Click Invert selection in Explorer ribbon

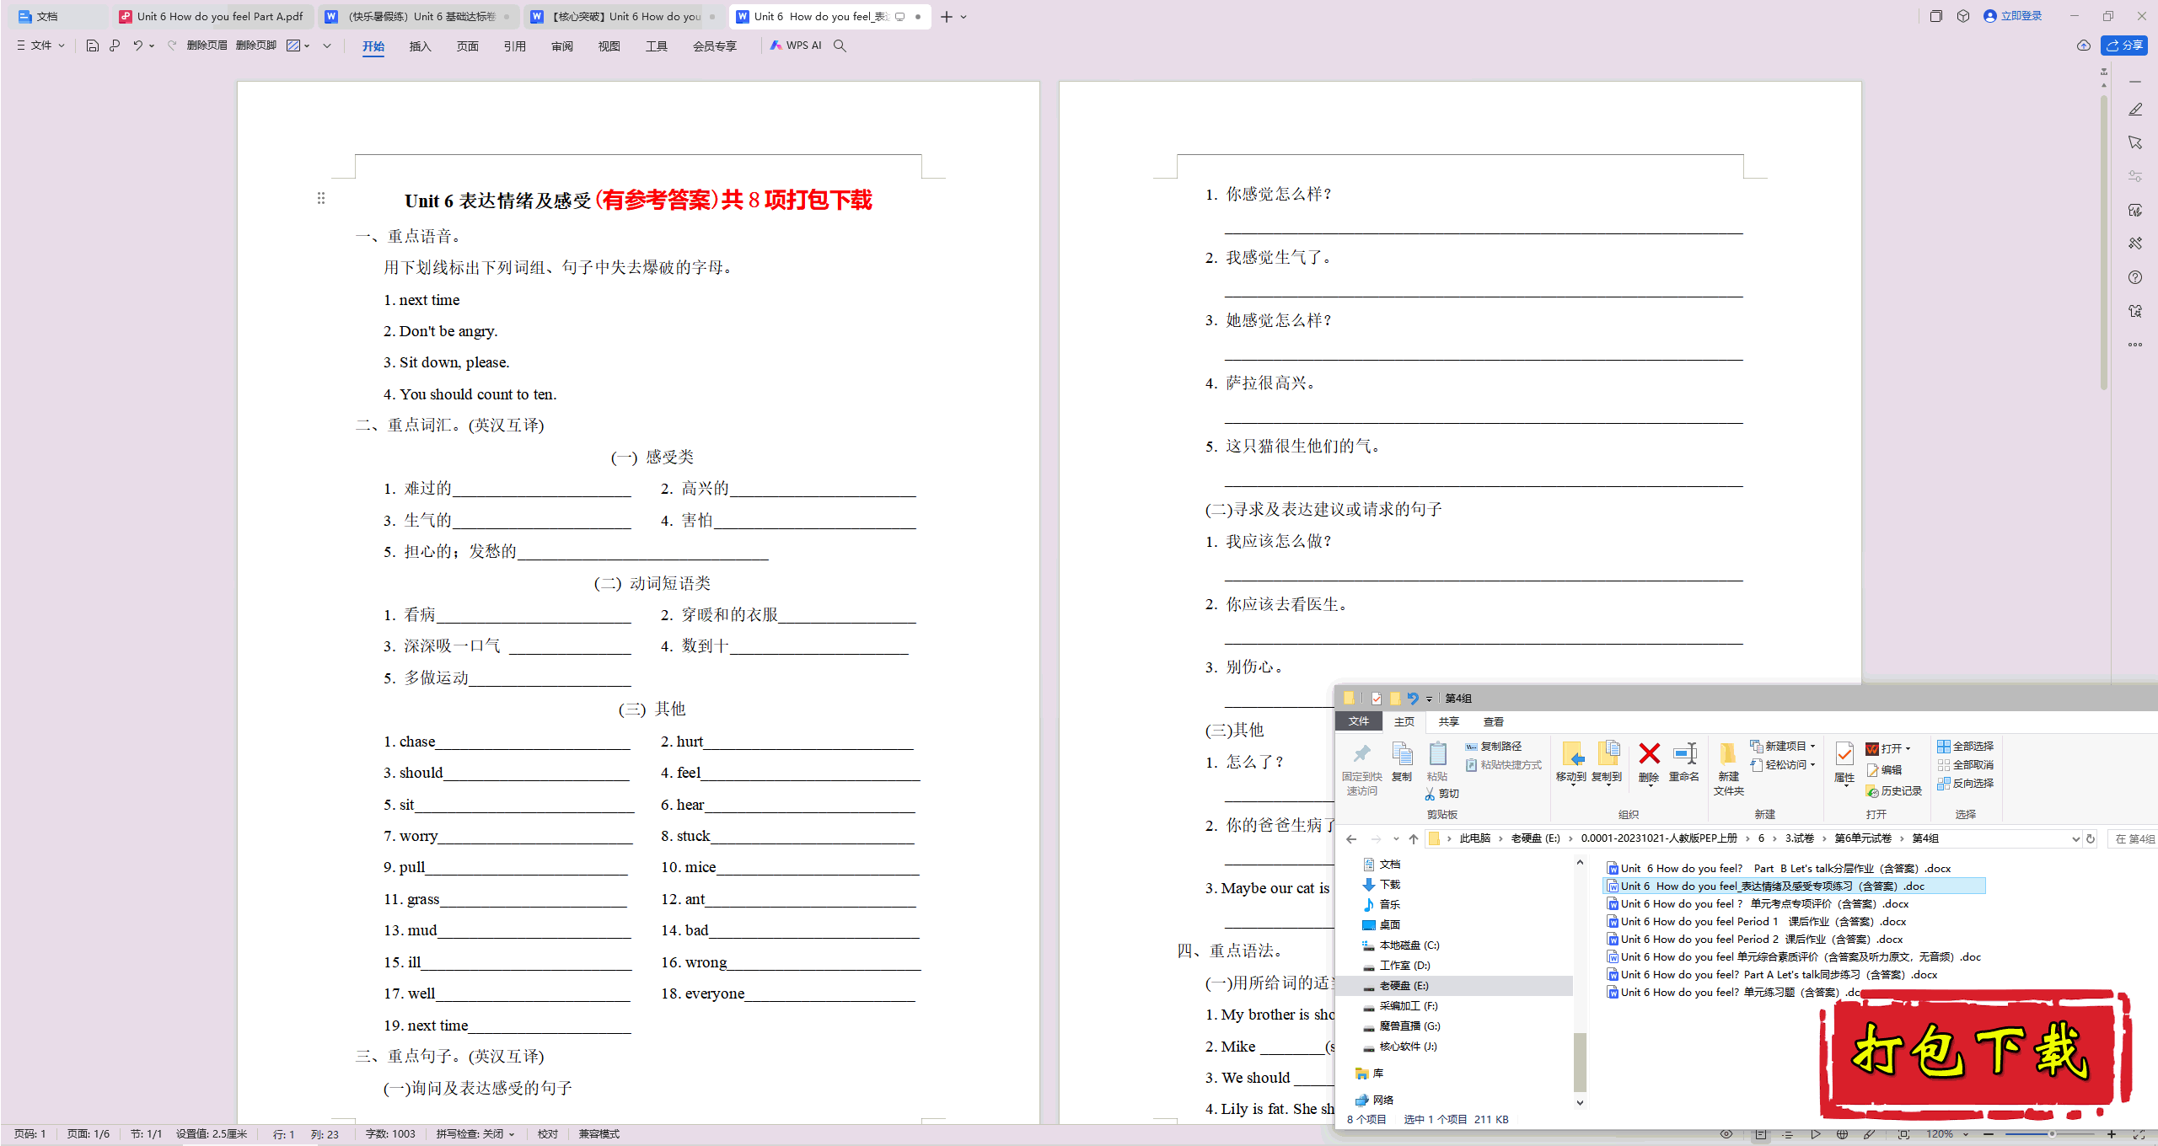point(1965,784)
